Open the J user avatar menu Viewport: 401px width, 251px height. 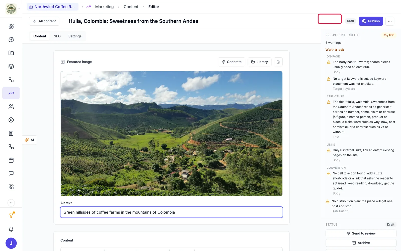tap(11, 243)
